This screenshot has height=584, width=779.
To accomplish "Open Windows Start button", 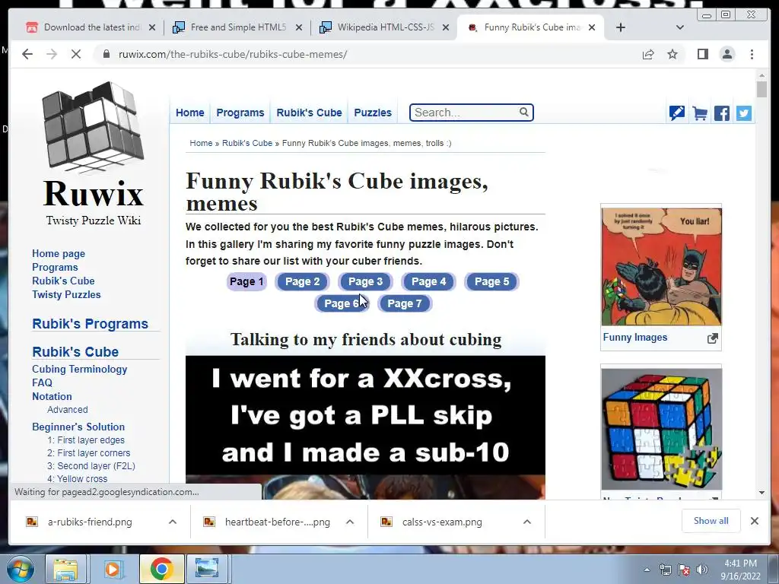I will click(x=21, y=569).
